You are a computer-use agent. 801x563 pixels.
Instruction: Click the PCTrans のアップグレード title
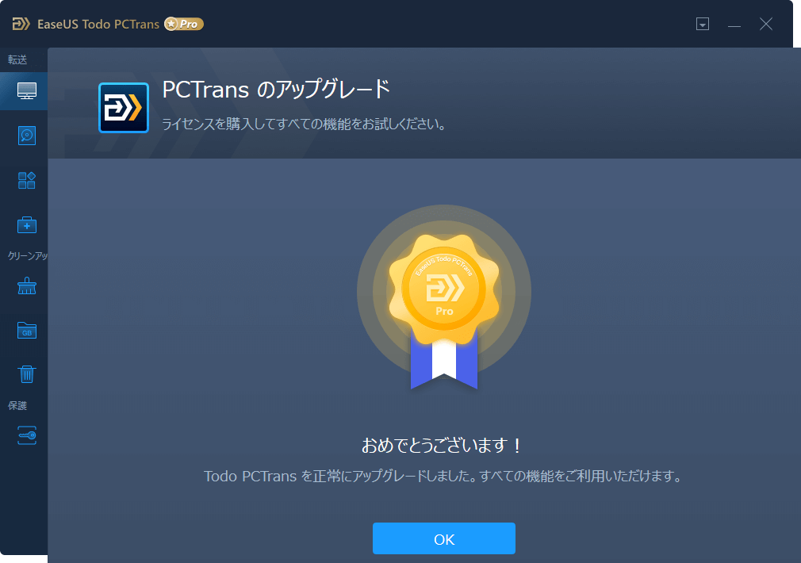(x=276, y=90)
